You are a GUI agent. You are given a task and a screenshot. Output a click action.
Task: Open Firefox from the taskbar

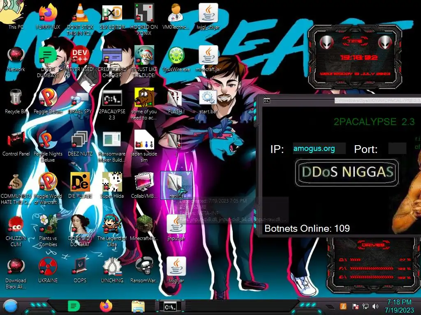[106, 306]
